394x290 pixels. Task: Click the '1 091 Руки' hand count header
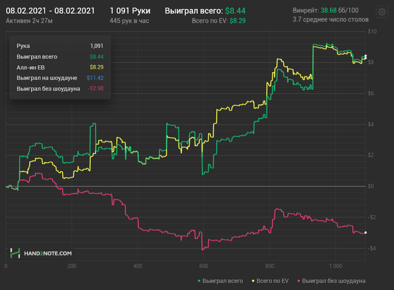point(130,11)
